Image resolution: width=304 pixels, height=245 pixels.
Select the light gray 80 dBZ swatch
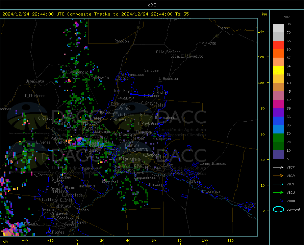(x=278, y=28)
